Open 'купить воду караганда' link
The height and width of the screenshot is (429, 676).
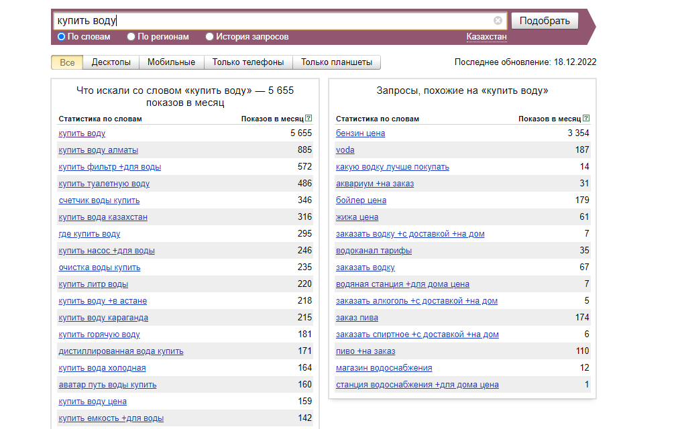click(x=103, y=318)
